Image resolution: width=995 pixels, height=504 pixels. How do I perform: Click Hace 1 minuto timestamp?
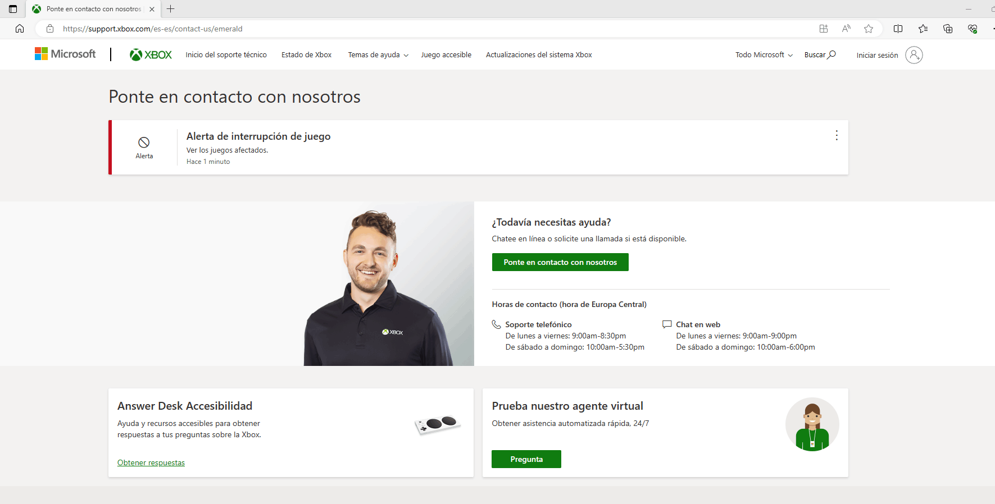coord(208,162)
